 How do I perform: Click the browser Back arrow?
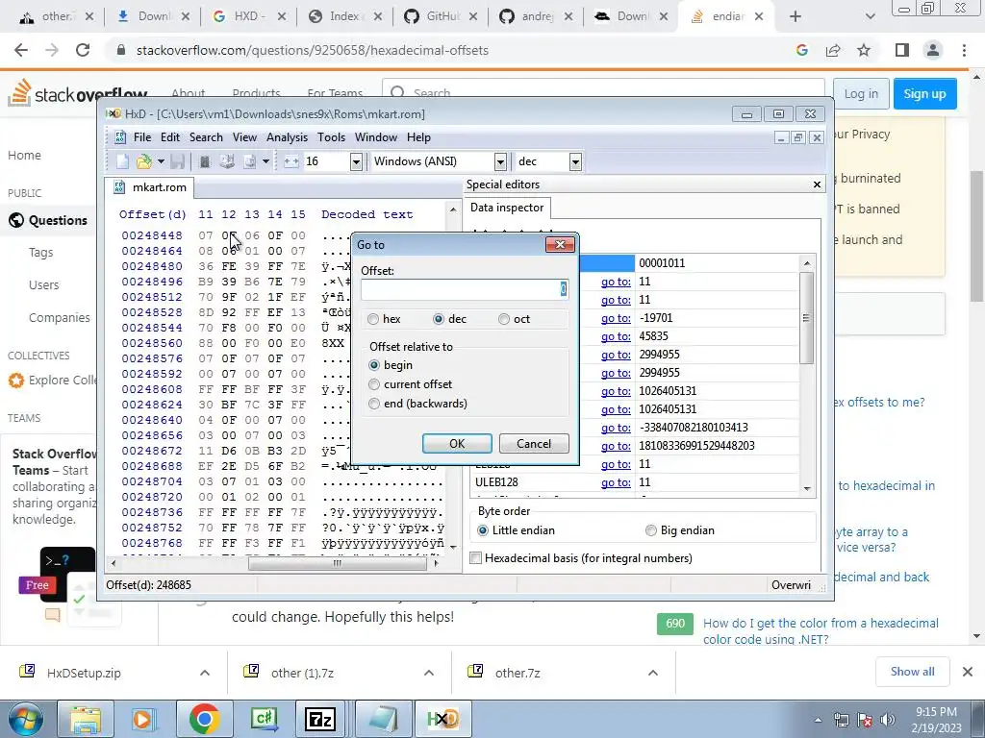[x=21, y=50]
